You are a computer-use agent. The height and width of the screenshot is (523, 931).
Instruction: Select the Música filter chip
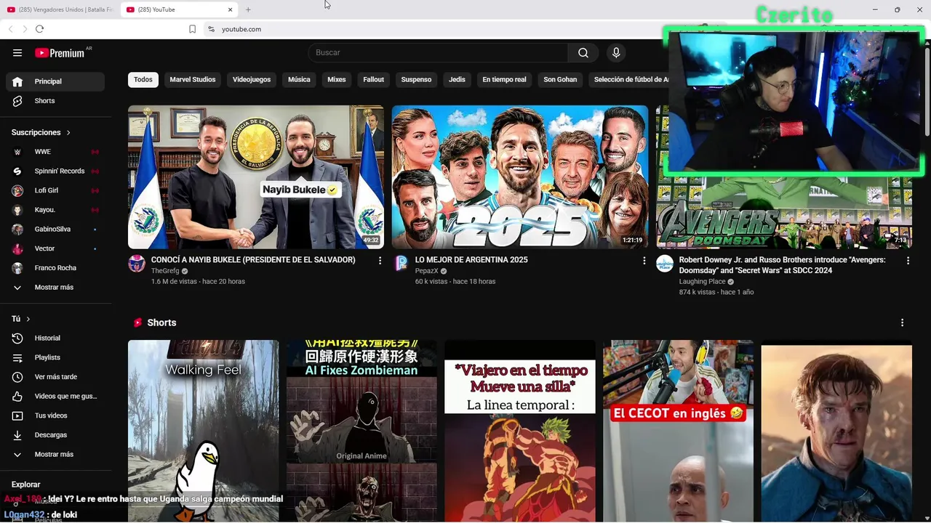pyautogui.click(x=299, y=79)
